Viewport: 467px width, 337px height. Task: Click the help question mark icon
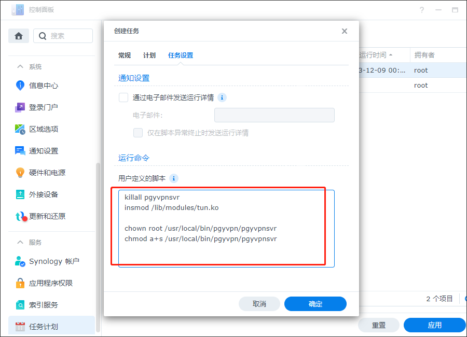coord(422,10)
